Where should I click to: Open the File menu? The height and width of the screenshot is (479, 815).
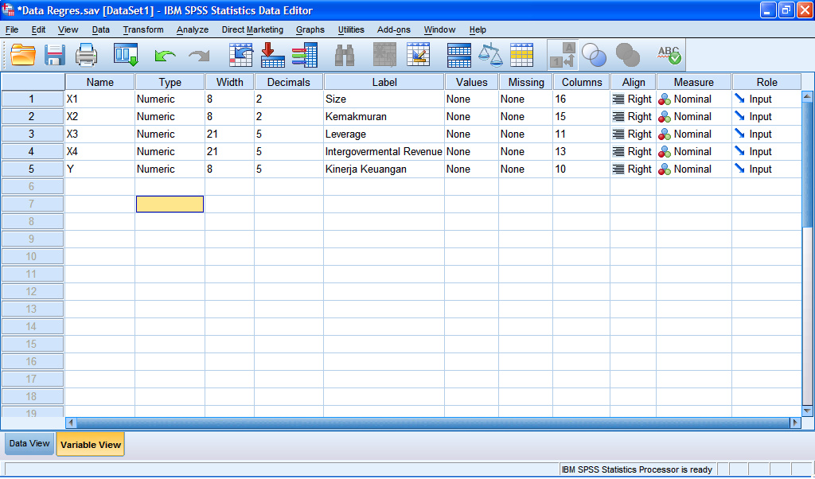[x=11, y=29]
